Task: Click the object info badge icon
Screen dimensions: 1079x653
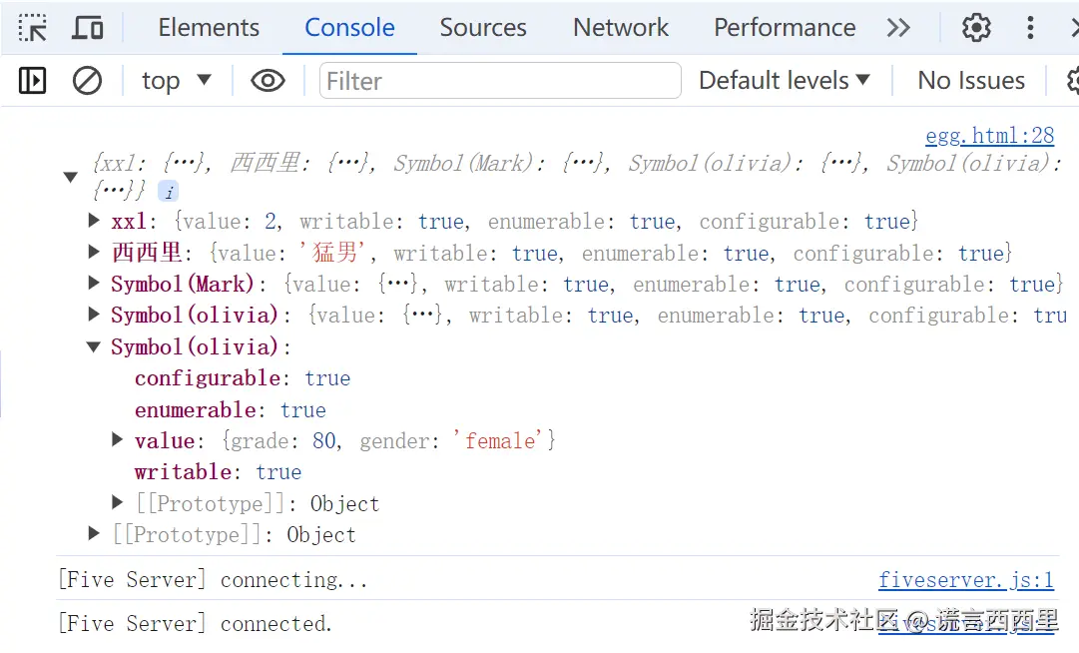Action: (169, 192)
